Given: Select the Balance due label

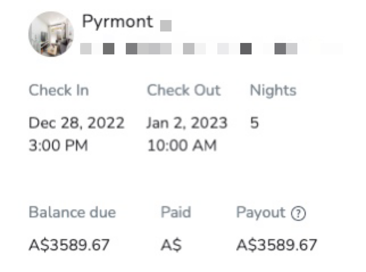Looking at the screenshot, I should click(72, 212).
